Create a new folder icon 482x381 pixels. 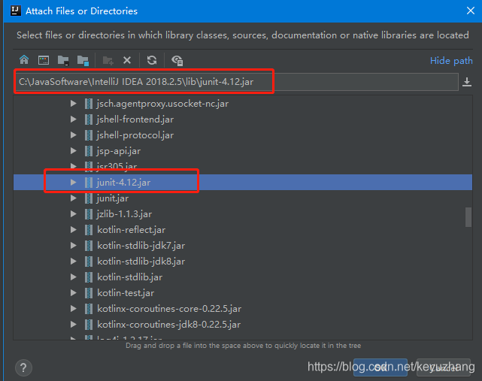(x=108, y=60)
